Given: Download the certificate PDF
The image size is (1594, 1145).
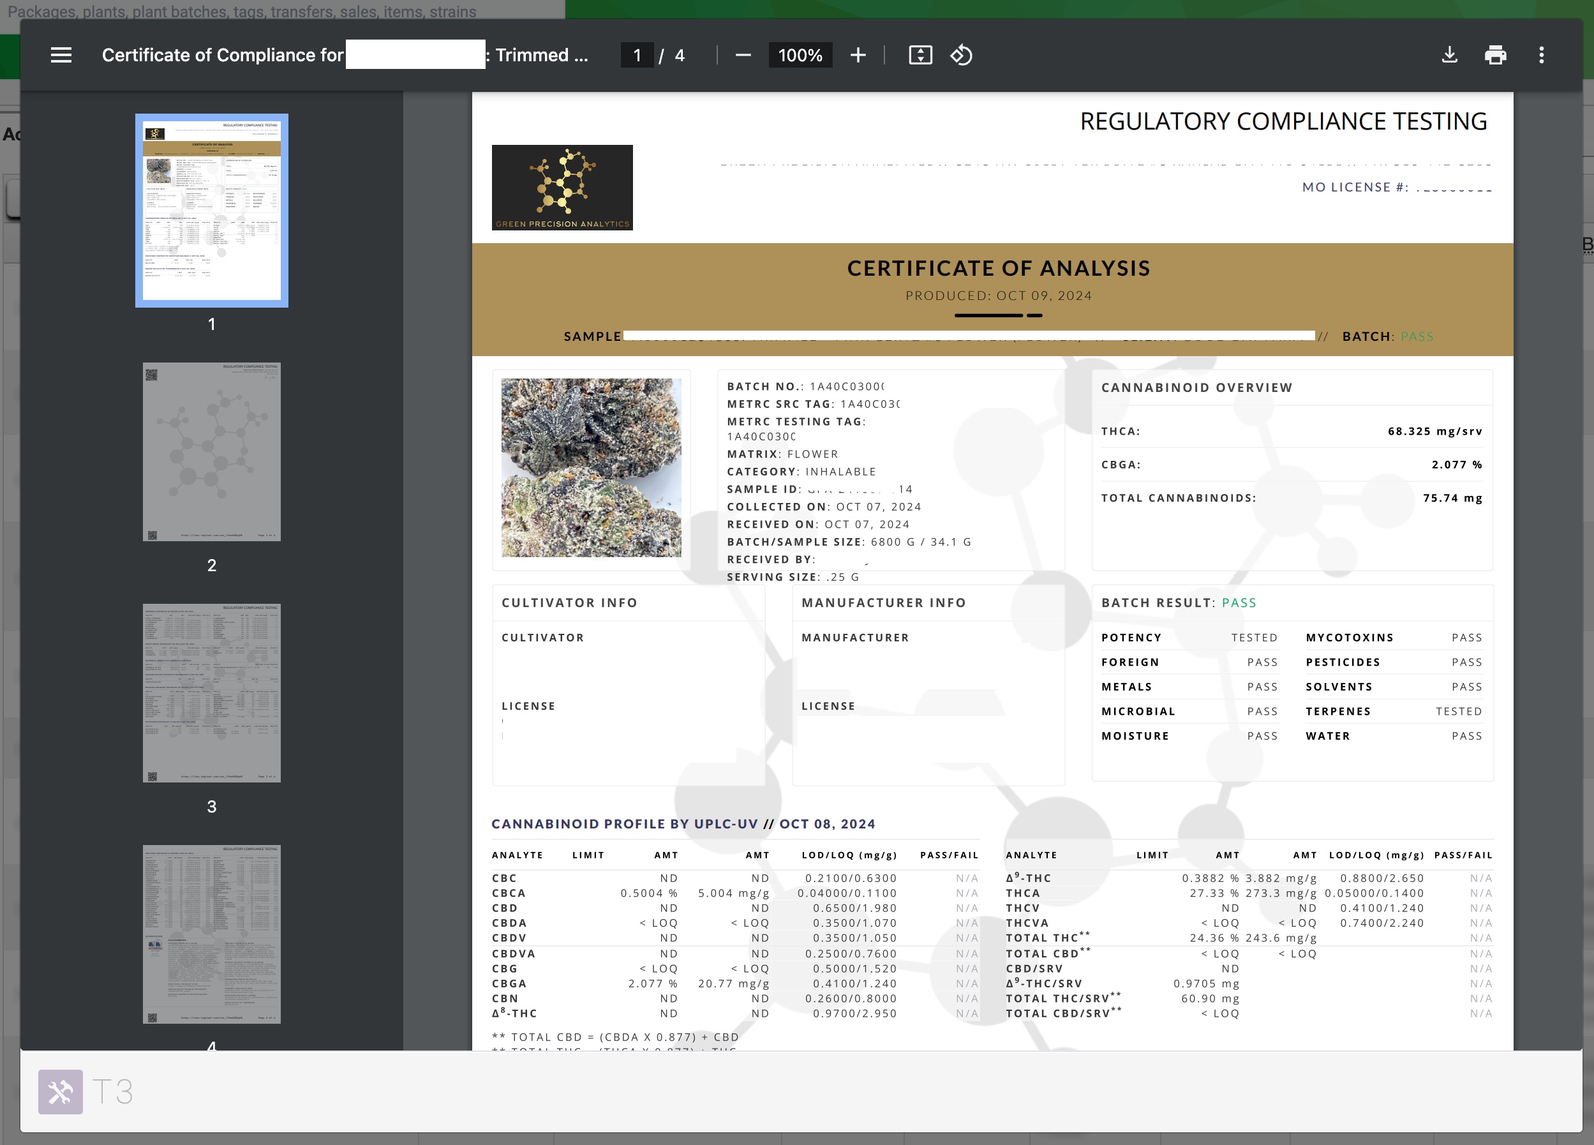Looking at the screenshot, I should [x=1449, y=55].
